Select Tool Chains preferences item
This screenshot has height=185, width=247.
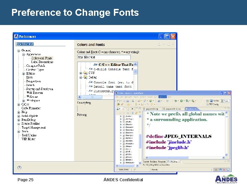point(29,135)
